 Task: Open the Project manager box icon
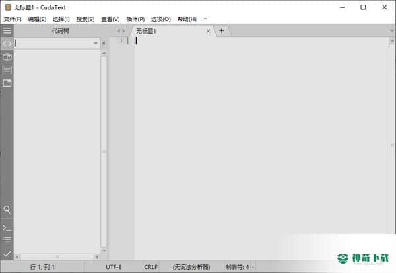(x=7, y=57)
